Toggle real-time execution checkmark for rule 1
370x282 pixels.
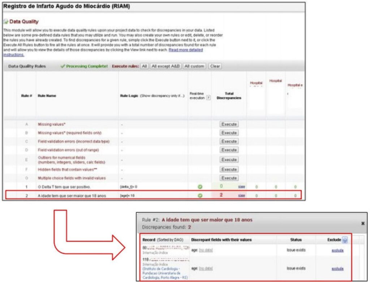[x=200, y=187]
